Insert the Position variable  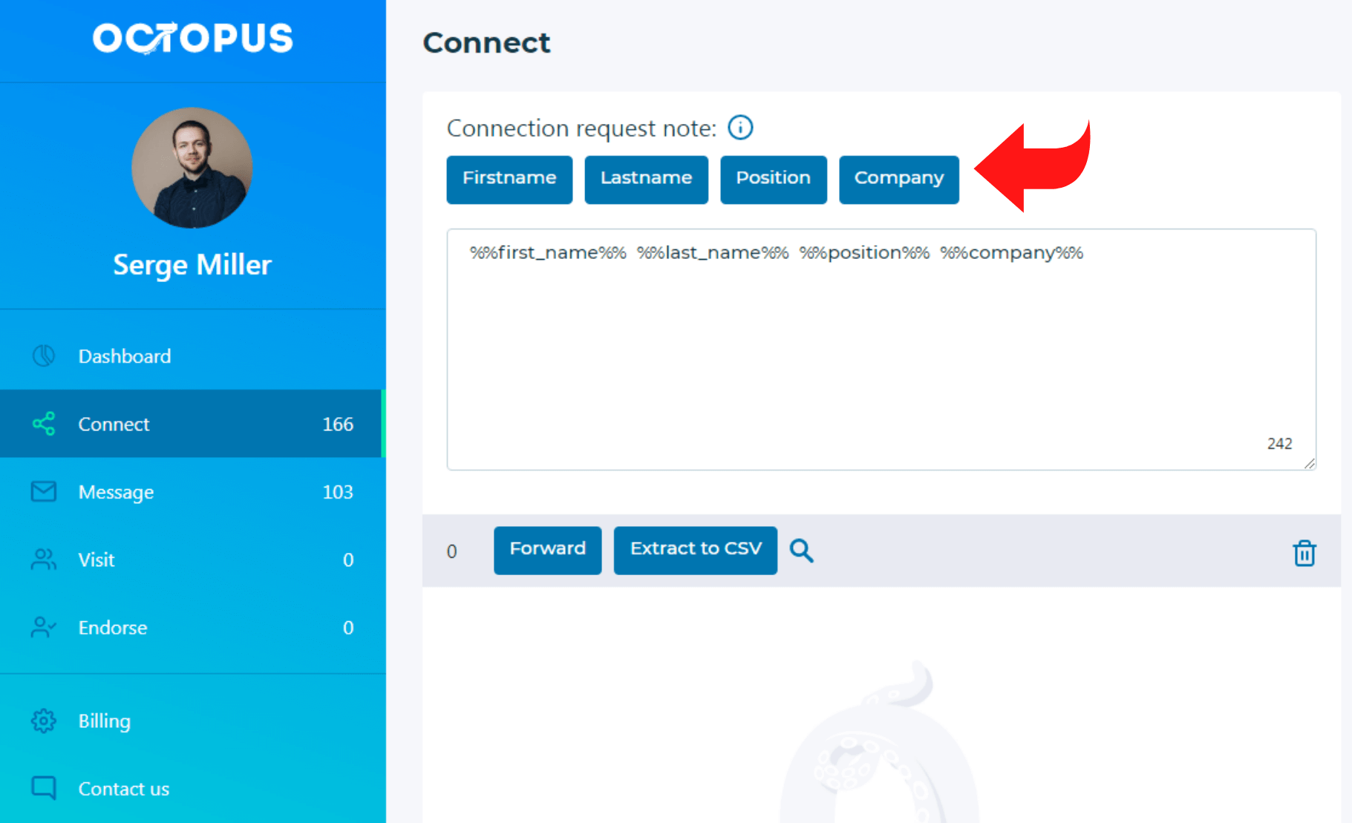point(774,179)
